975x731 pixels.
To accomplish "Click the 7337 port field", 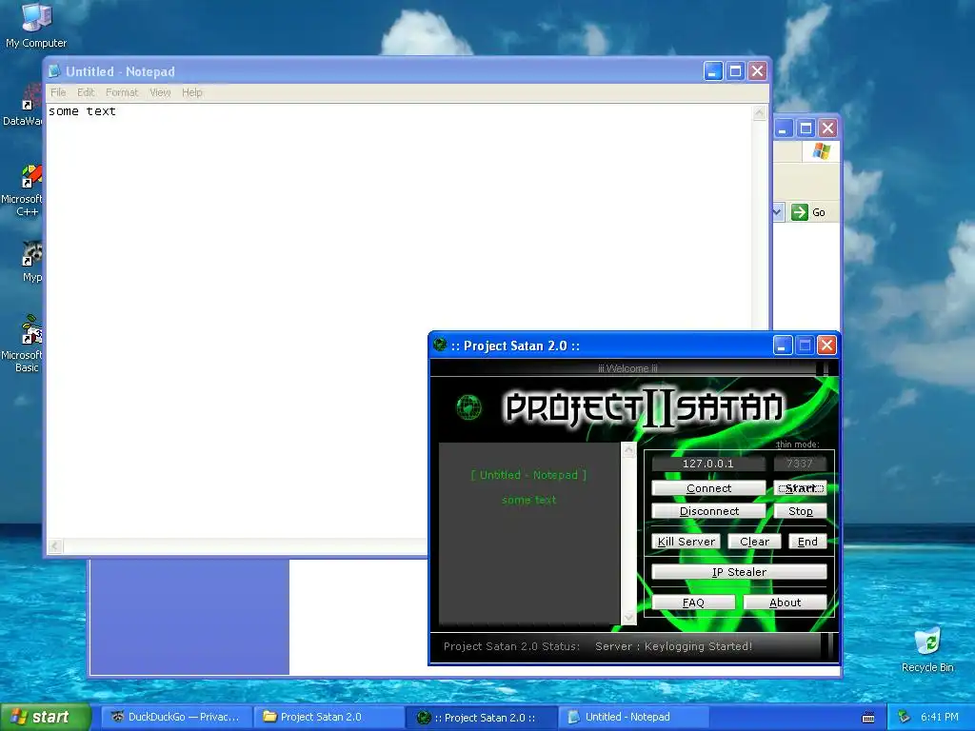I will click(800, 464).
